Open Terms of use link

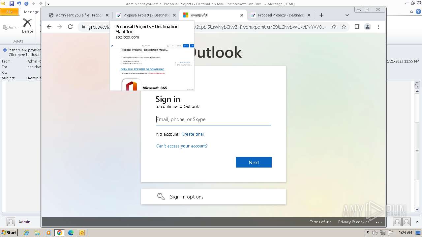pyautogui.click(x=321, y=222)
